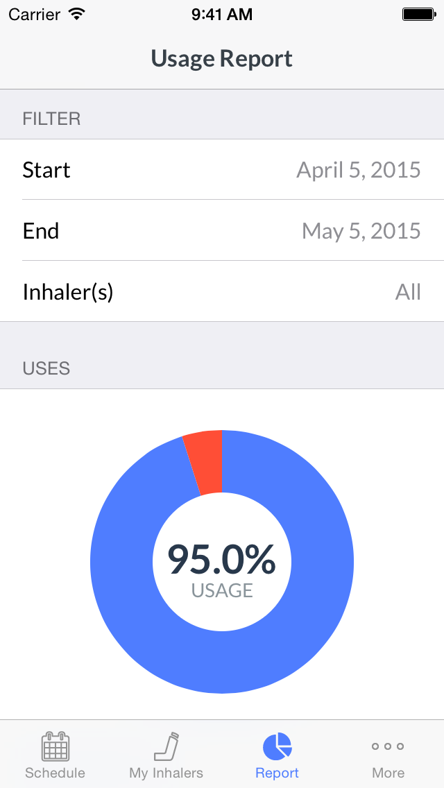Switch to the My Inhalers tab label

click(x=166, y=773)
